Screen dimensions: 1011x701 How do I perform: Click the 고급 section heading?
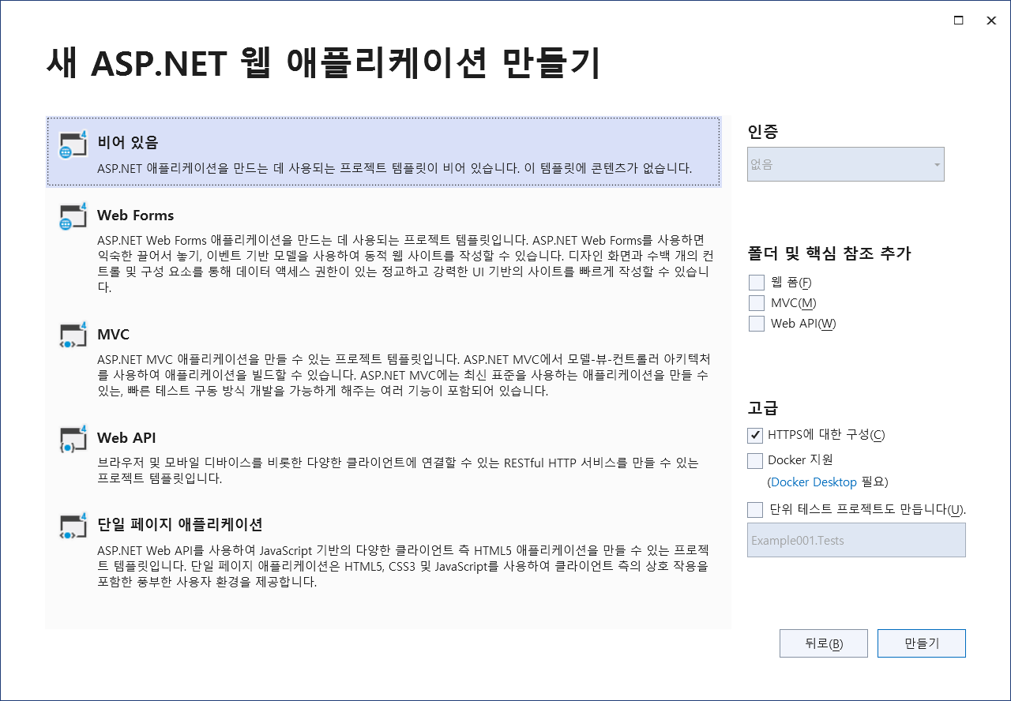point(763,408)
